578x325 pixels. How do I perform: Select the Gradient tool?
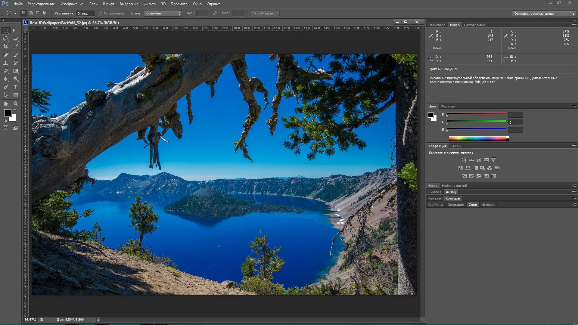16,71
